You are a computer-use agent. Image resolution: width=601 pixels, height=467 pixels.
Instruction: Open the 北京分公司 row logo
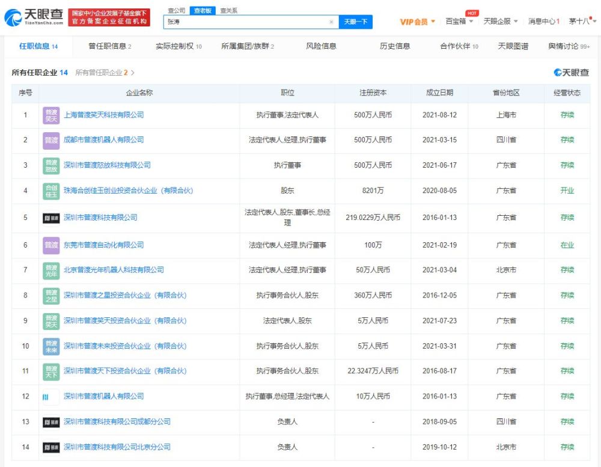(x=51, y=447)
